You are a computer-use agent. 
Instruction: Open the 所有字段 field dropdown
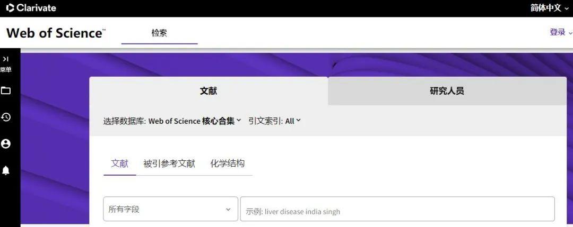tap(171, 209)
